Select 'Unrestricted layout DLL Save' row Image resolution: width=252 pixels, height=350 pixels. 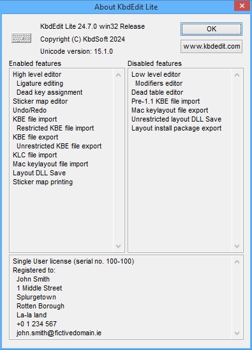point(176,119)
